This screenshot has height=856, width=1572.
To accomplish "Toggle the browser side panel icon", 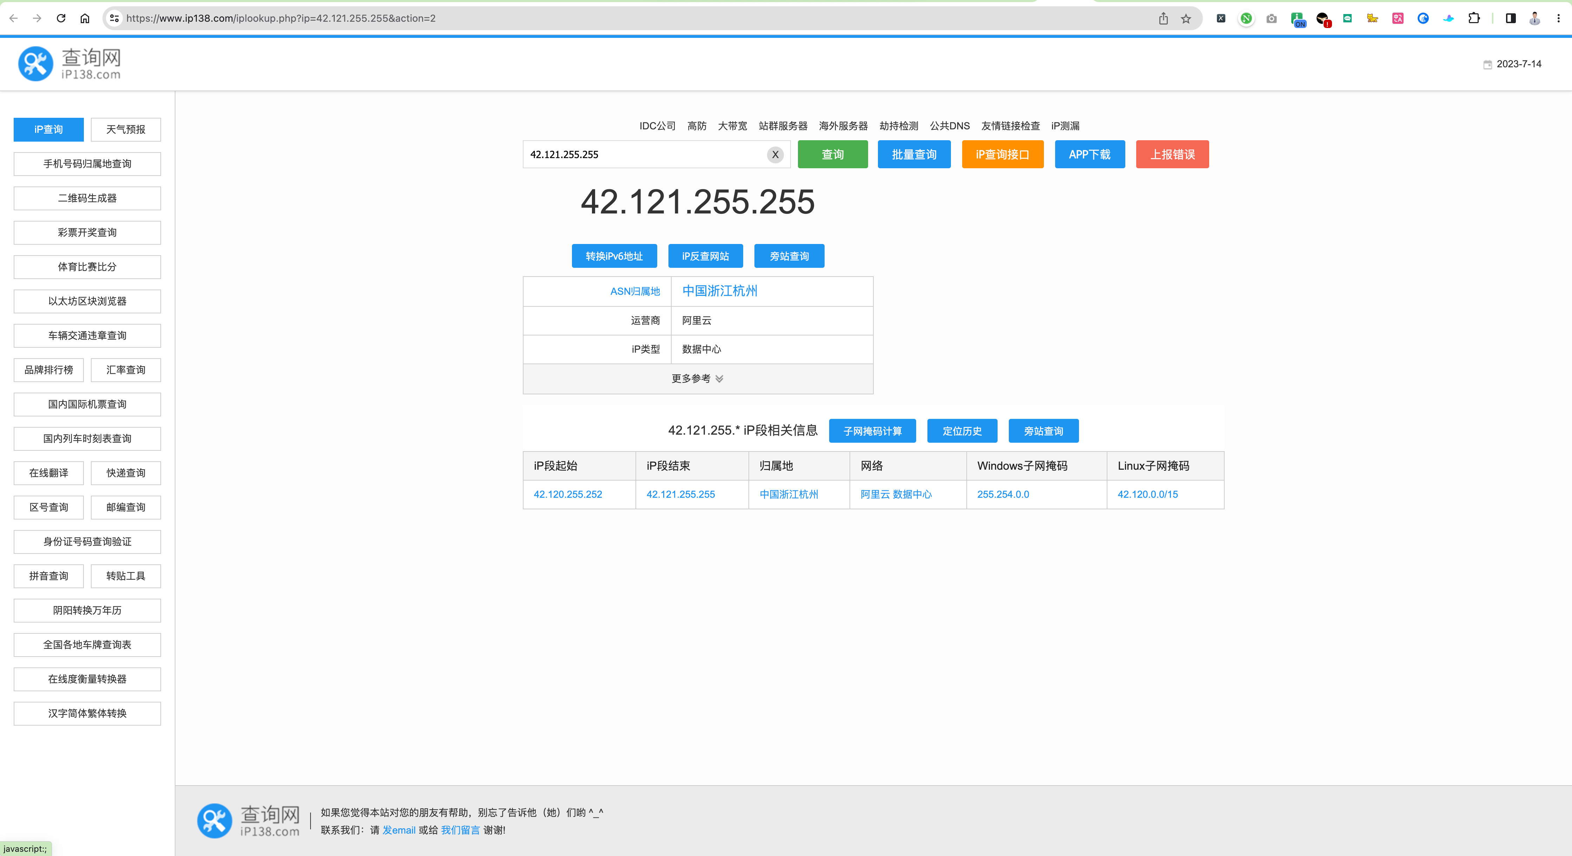I will pyautogui.click(x=1510, y=18).
